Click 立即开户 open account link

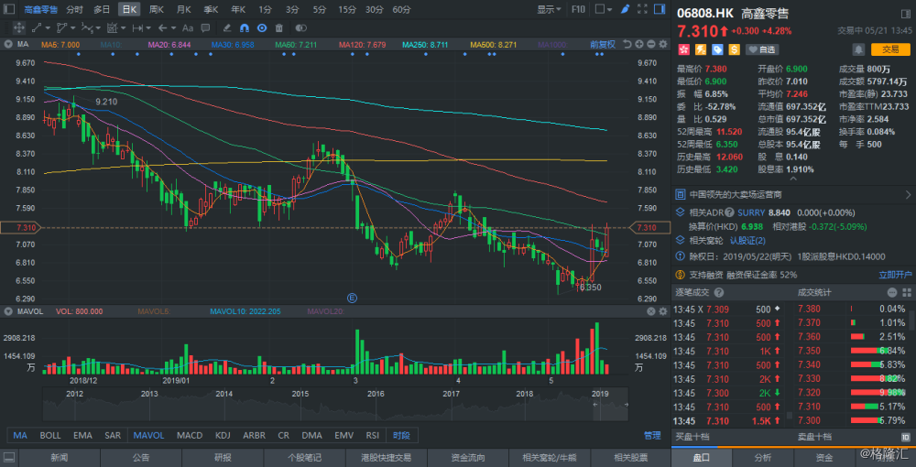click(895, 275)
